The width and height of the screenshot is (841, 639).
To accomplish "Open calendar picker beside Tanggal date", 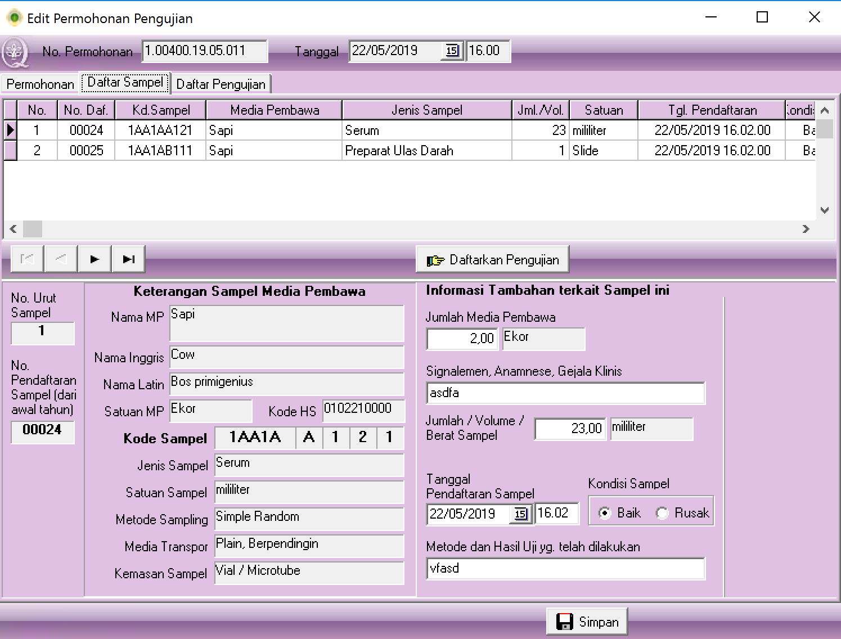I will click(452, 51).
